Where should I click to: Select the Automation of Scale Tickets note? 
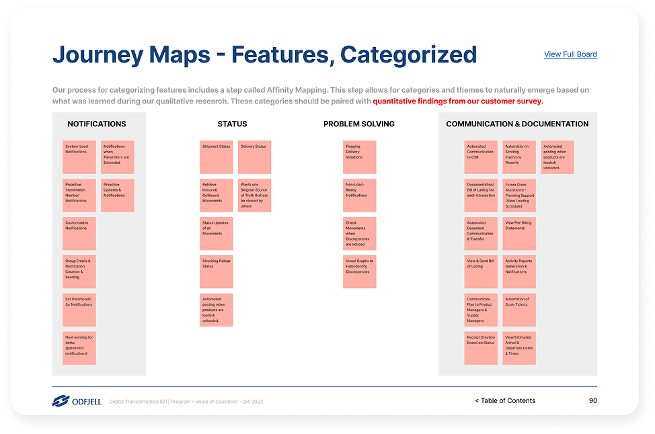(x=519, y=310)
